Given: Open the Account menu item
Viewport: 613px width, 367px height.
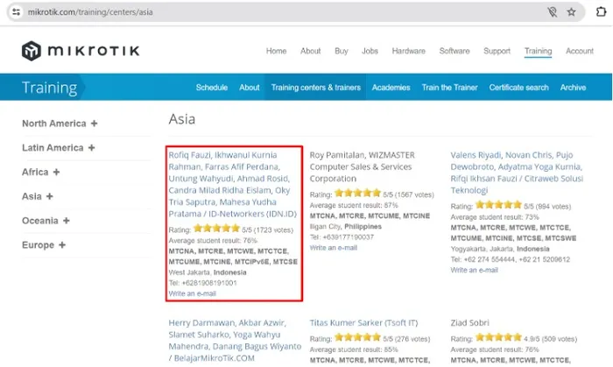Looking at the screenshot, I should click(x=580, y=51).
